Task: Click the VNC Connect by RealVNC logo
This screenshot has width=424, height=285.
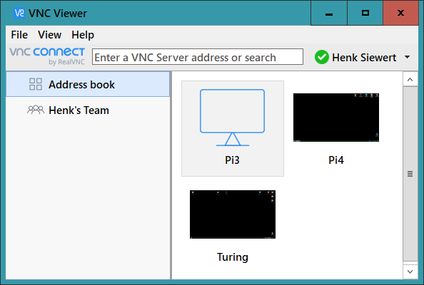Action: tap(47, 56)
